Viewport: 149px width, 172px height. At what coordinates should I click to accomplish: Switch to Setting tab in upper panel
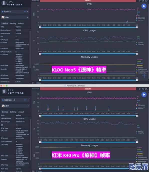[13, 24]
